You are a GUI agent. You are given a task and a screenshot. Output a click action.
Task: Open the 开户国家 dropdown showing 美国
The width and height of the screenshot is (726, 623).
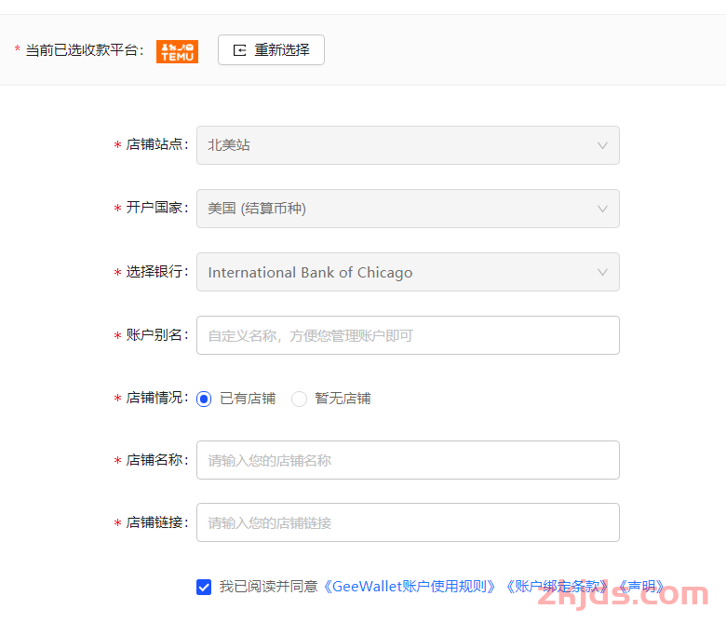(408, 209)
